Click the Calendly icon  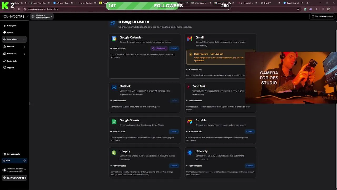[x=190, y=153]
